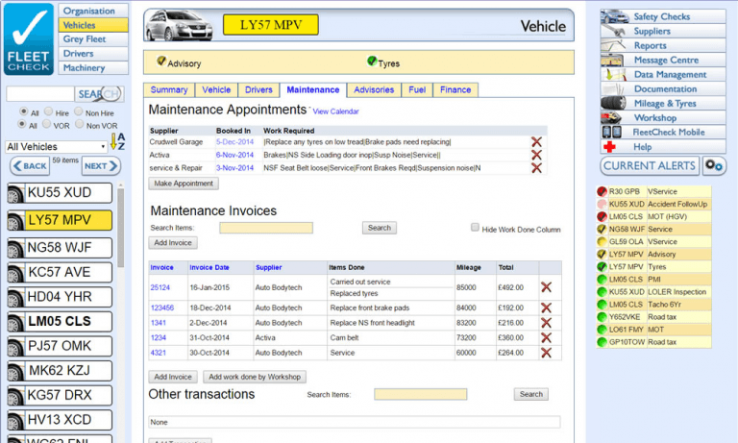Open Reports section
Screen dimensions: 738x443
663,46
